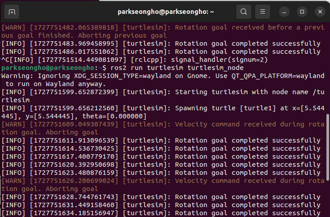Click the command ros2 run turtlesim turtlesim_node

coord(177,68)
